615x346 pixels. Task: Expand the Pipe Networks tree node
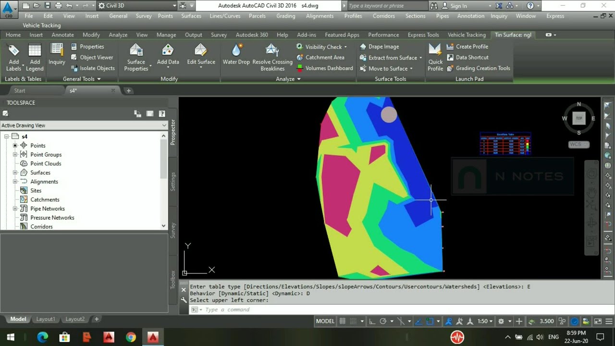[15, 209]
